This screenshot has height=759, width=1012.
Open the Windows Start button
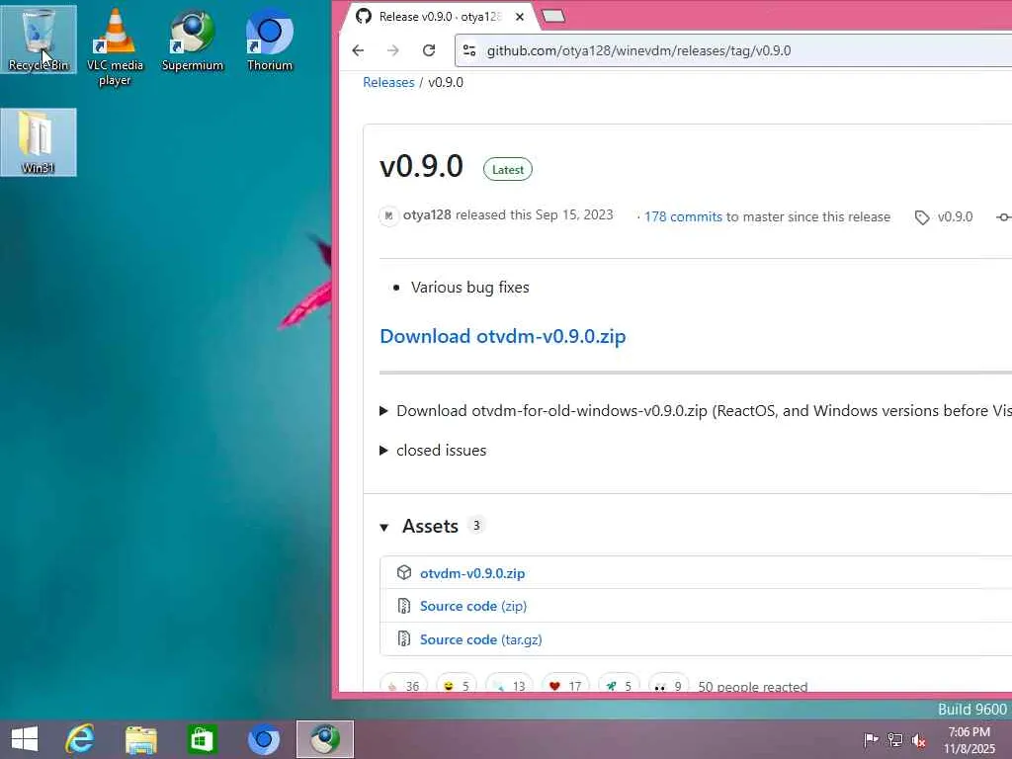[x=25, y=739]
